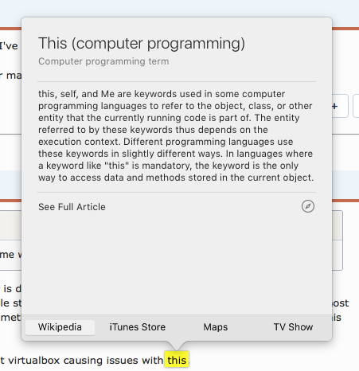This screenshot has height=371, width=359.
Task: Click the title "This (computer programming)"
Action: (142, 44)
